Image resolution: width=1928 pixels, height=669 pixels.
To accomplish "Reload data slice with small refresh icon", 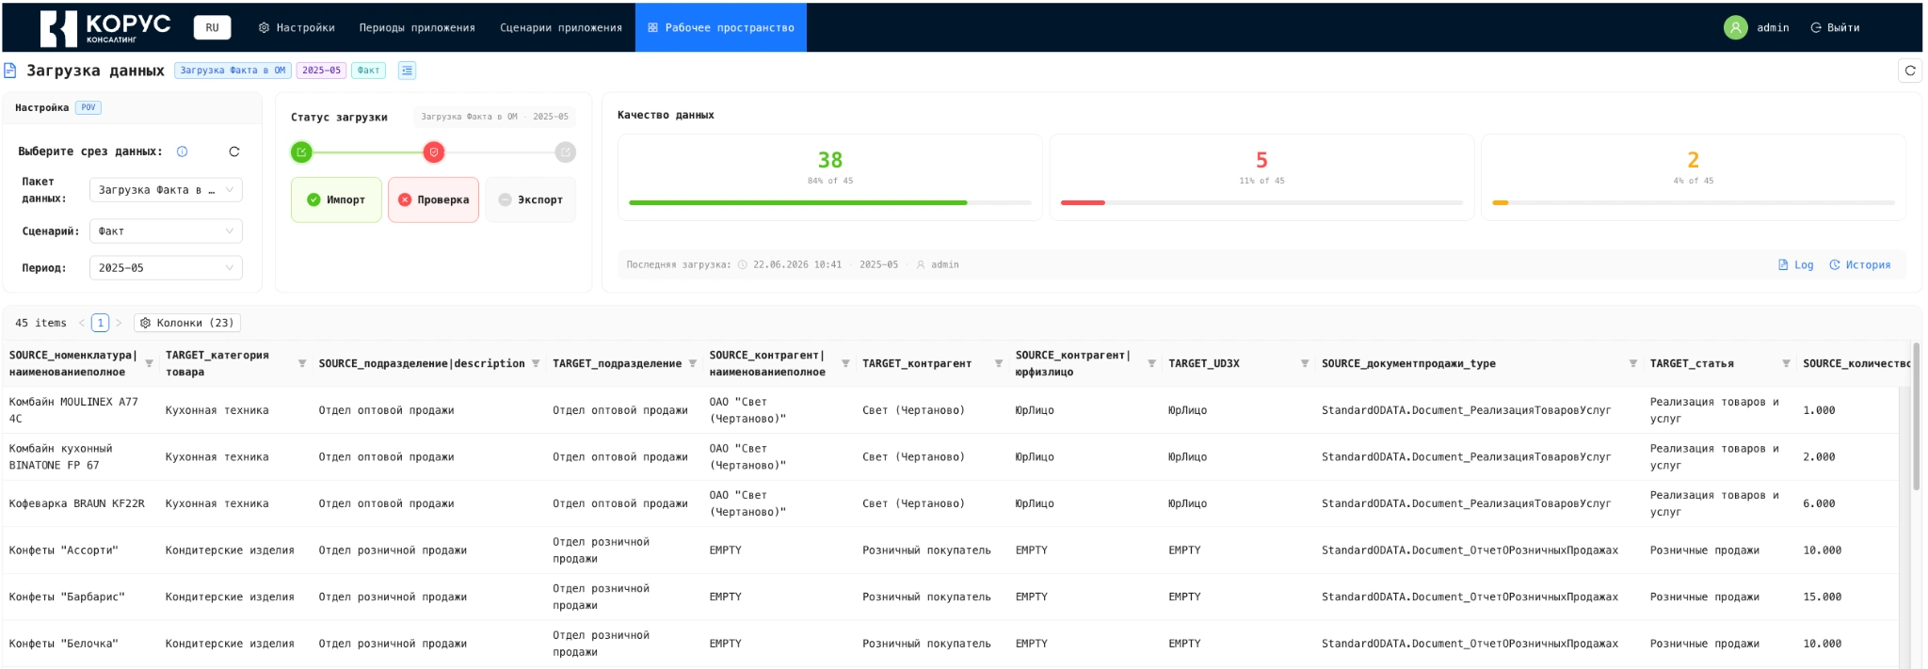I will pyautogui.click(x=234, y=151).
